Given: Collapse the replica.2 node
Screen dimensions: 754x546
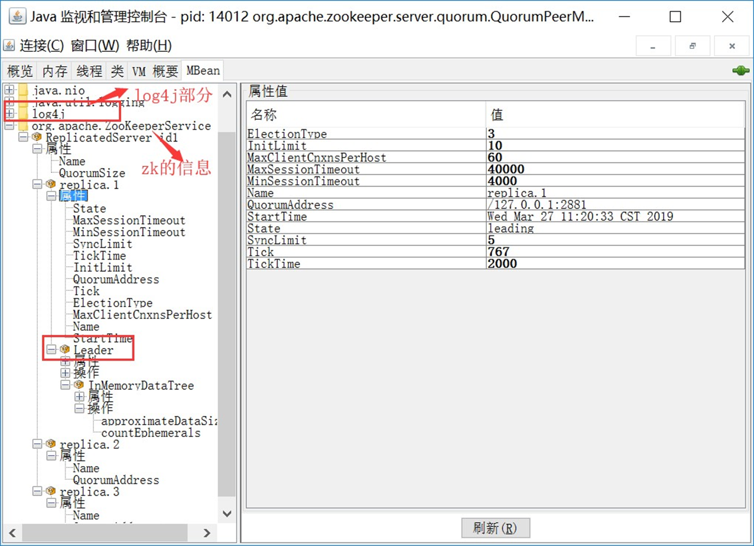Looking at the screenshot, I should pos(37,444).
